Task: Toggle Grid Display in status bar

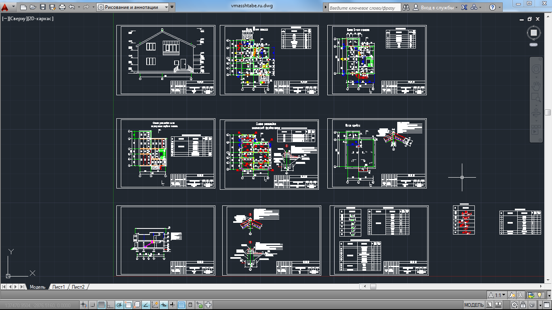Action: click(101, 305)
